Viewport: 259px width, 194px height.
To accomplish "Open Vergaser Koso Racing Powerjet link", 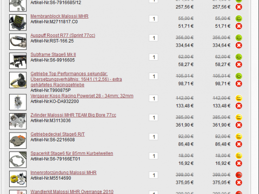I will 82,96.
